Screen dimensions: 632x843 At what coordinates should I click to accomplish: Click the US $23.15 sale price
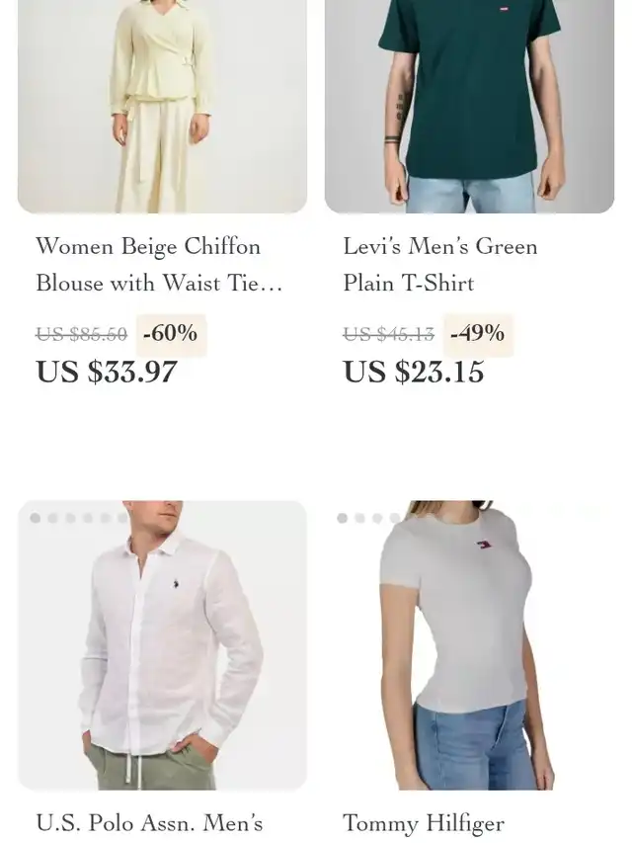click(414, 372)
